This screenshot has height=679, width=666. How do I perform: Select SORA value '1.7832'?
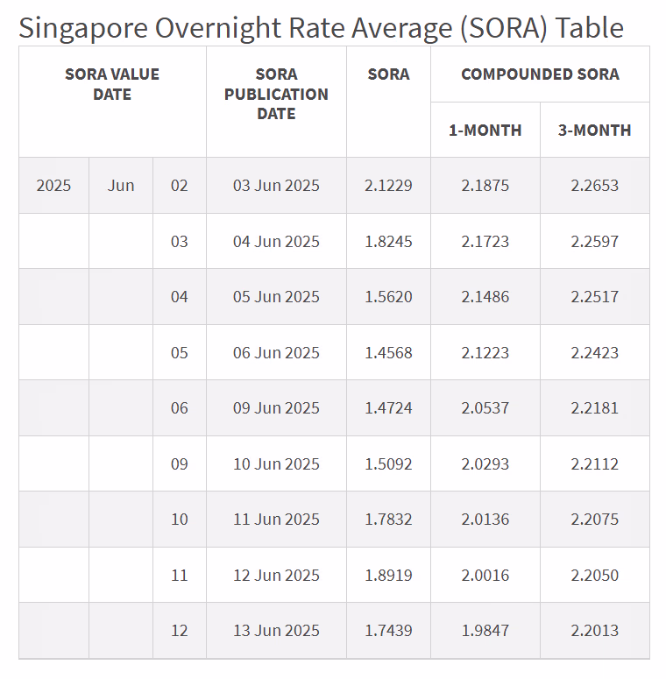(x=388, y=520)
